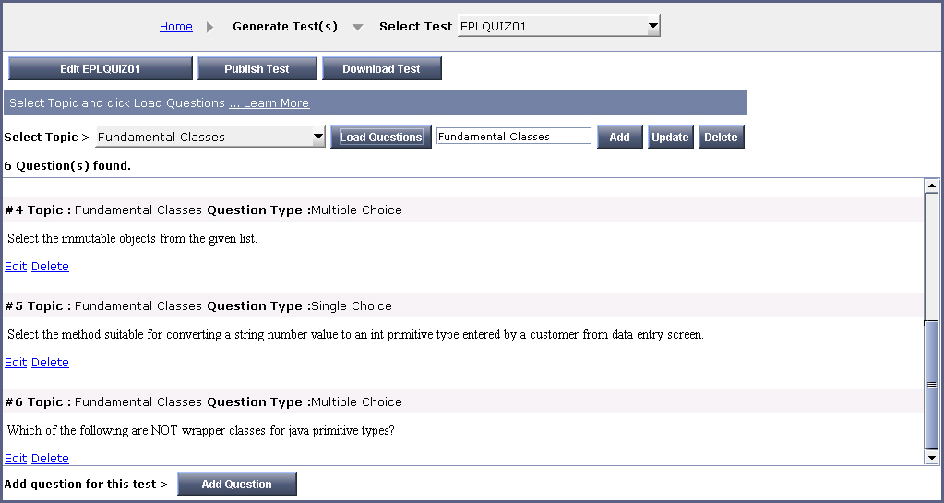The height and width of the screenshot is (503, 944).
Task: Click the Add Question button
Action: point(236,484)
